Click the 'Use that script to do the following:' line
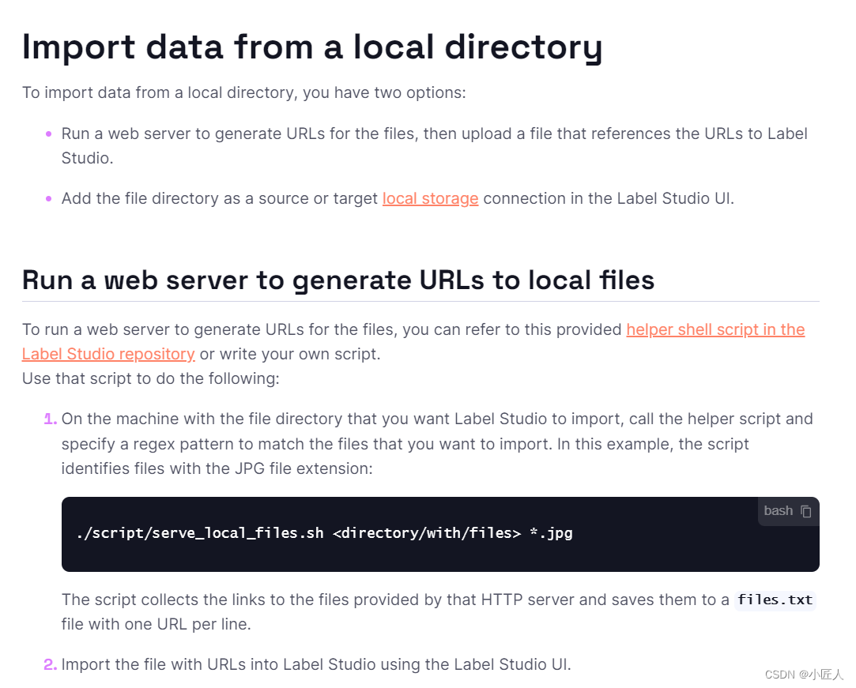 (151, 378)
